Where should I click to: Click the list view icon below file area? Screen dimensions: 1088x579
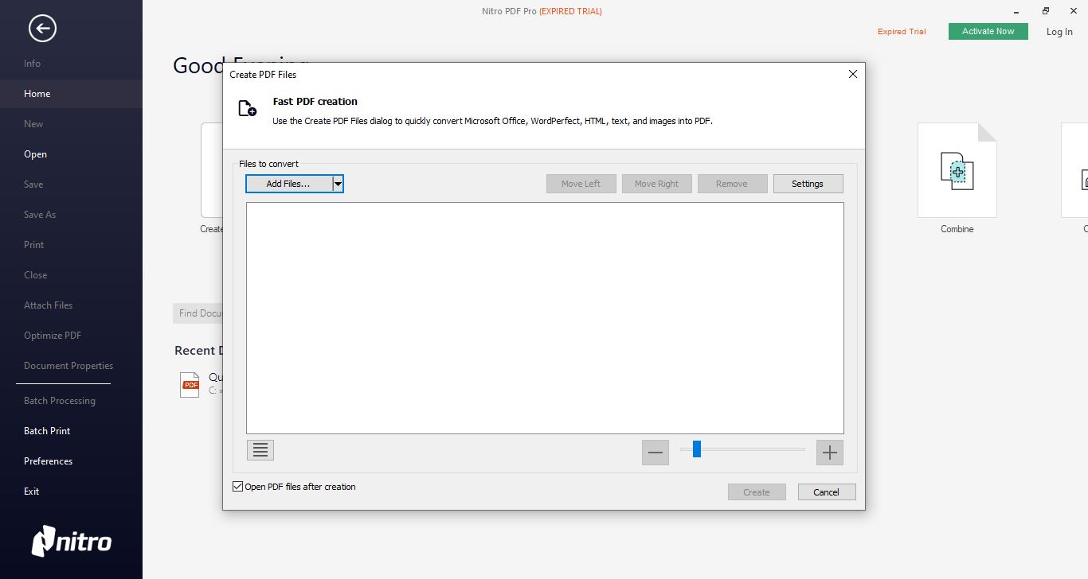tap(260, 450)
